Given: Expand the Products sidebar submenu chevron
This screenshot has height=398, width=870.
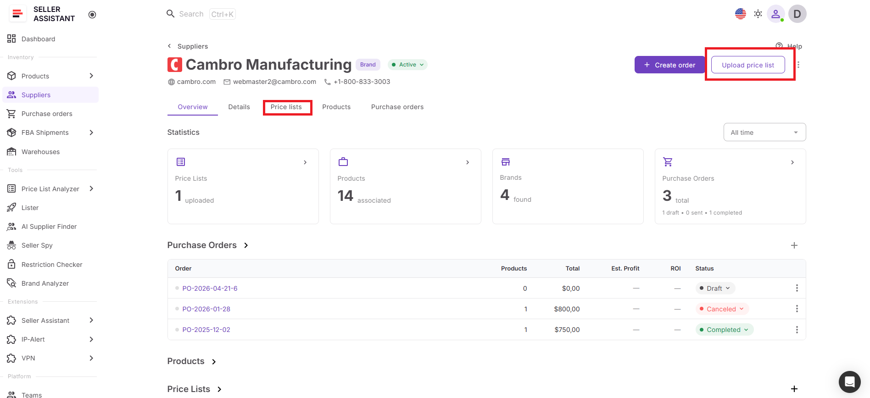Looking at the screenshot, I should 91,76.
